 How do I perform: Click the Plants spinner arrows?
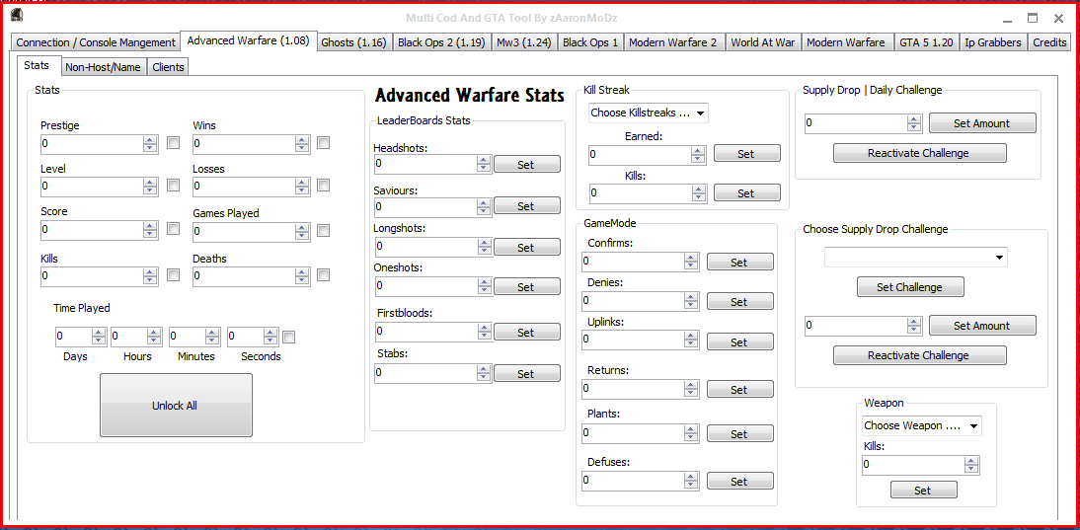coord(691,433)
